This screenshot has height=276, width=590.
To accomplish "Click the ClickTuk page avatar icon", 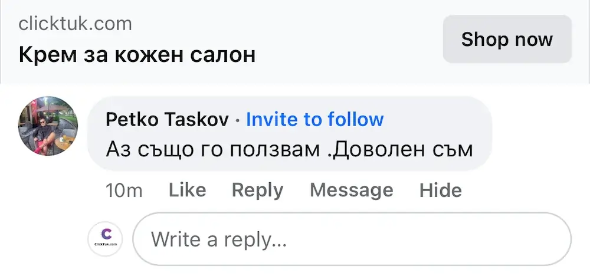I will point(105,239).
